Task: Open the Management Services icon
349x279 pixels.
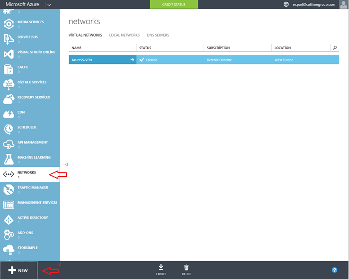Action: coord(9,205)
